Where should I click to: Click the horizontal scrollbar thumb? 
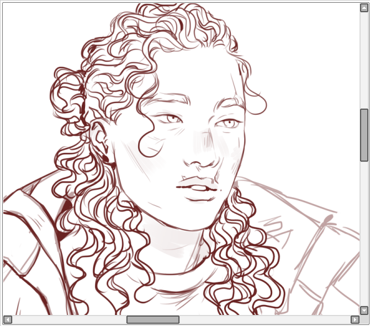153,319
